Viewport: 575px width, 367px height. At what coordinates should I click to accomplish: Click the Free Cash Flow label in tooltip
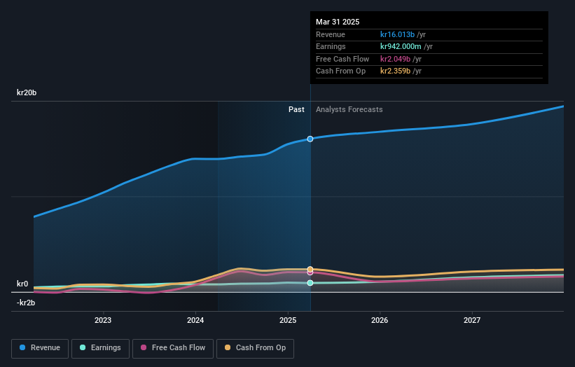pyautogui.click(x=342, y=59)
